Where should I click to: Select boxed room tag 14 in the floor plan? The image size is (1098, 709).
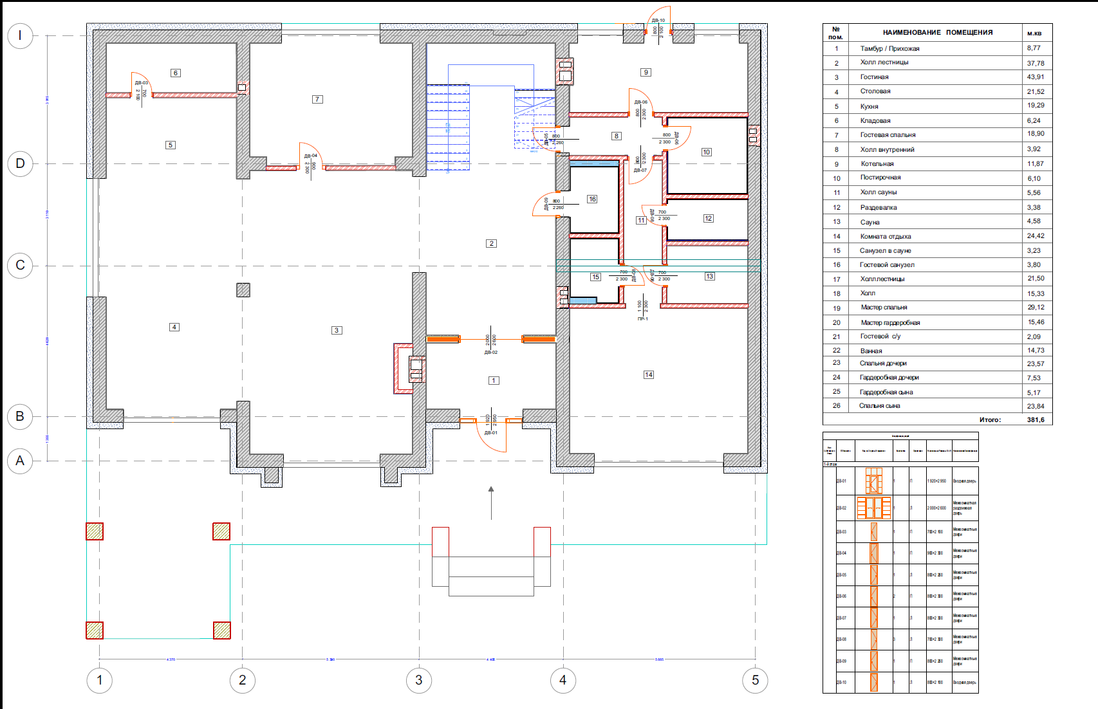click(x=649, y=374)
